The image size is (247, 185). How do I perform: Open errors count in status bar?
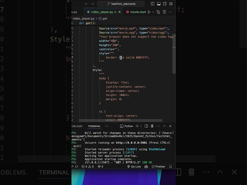click(84, 166)
